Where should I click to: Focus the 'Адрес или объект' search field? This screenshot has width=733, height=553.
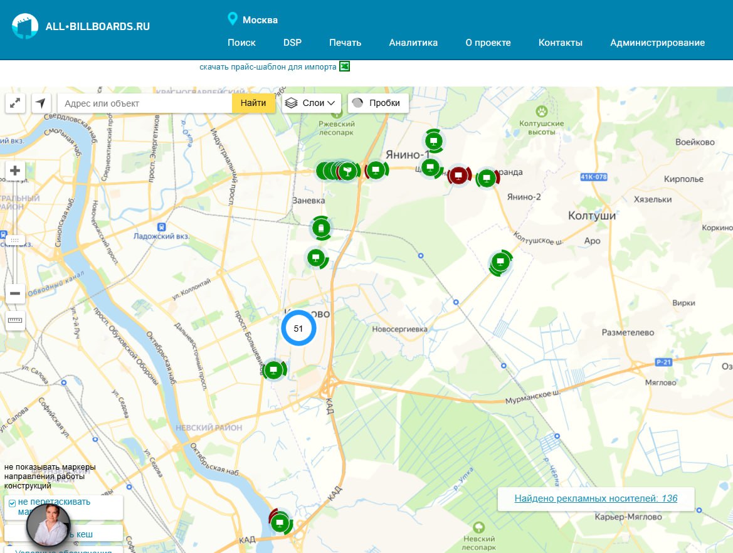[x=145, y=103]
